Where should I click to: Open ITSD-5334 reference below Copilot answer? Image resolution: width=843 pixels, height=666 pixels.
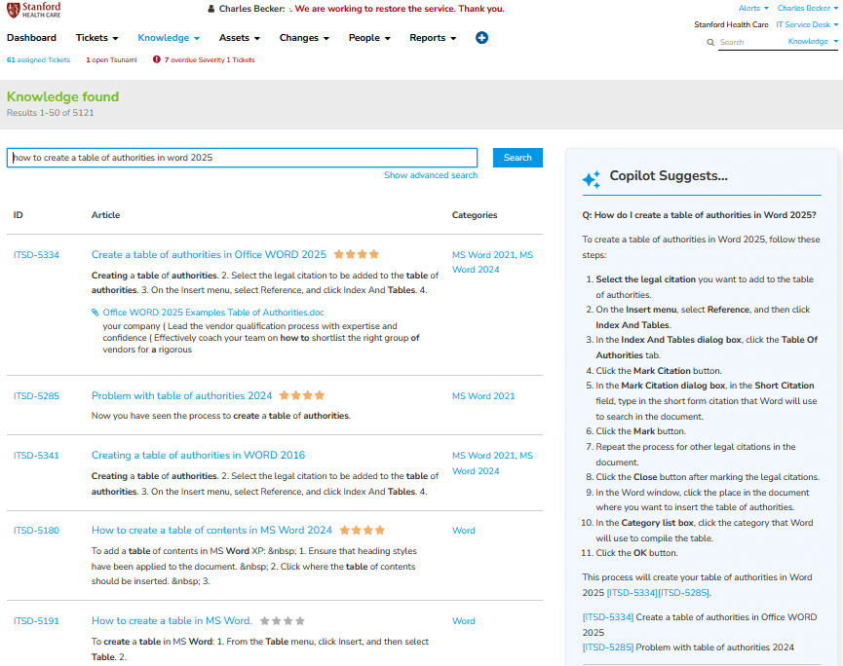point(608,617)
